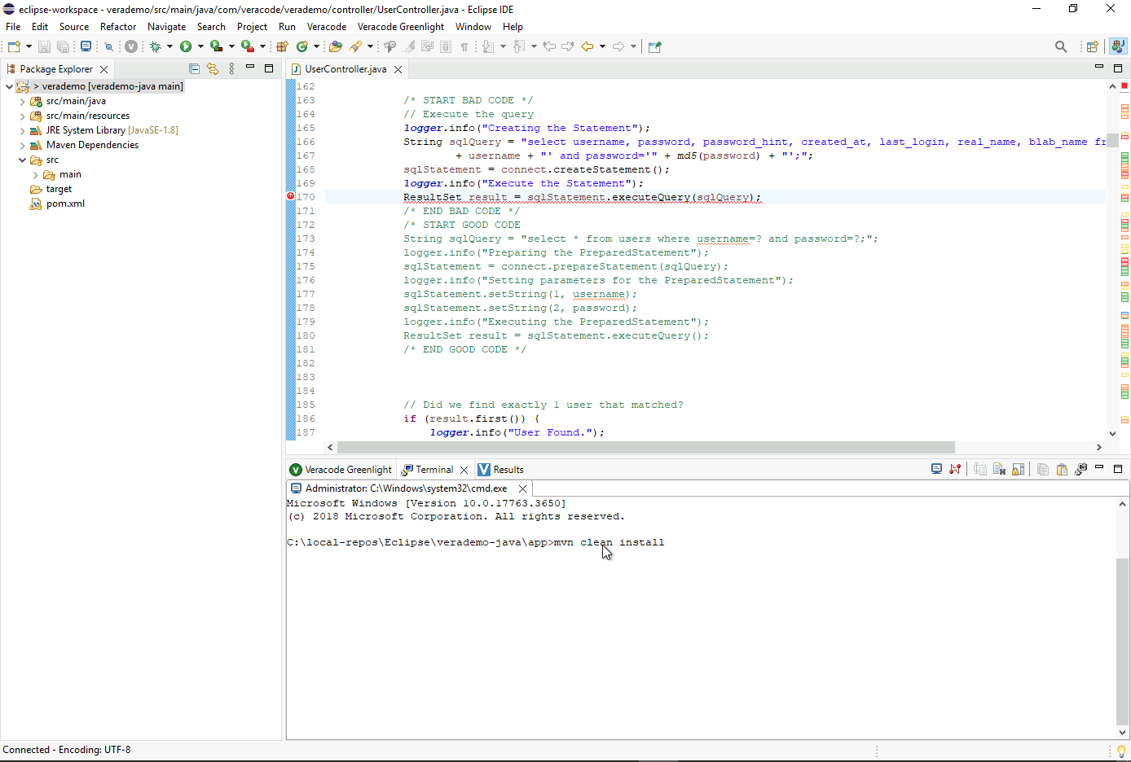Click the Pin Editor icon
Viewport: 1131px width, 762px height.
pyautogui.click(x=654, y=46)
